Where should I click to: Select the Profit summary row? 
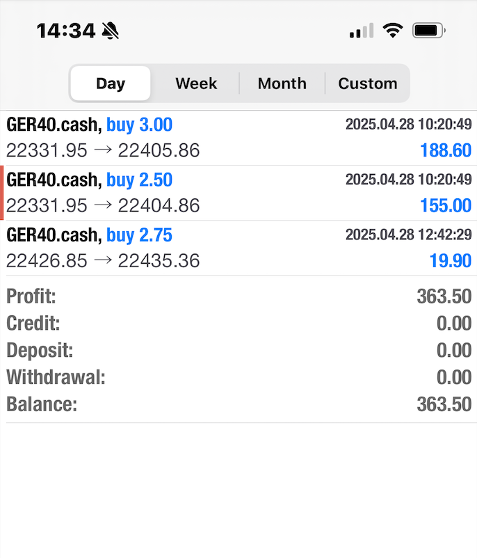click(239, 296)
